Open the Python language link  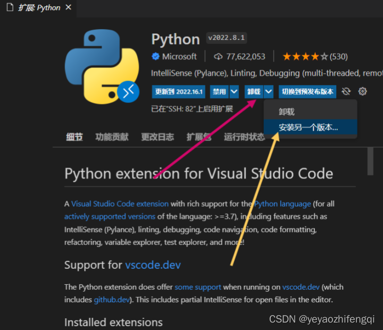(x=282, y=204)
